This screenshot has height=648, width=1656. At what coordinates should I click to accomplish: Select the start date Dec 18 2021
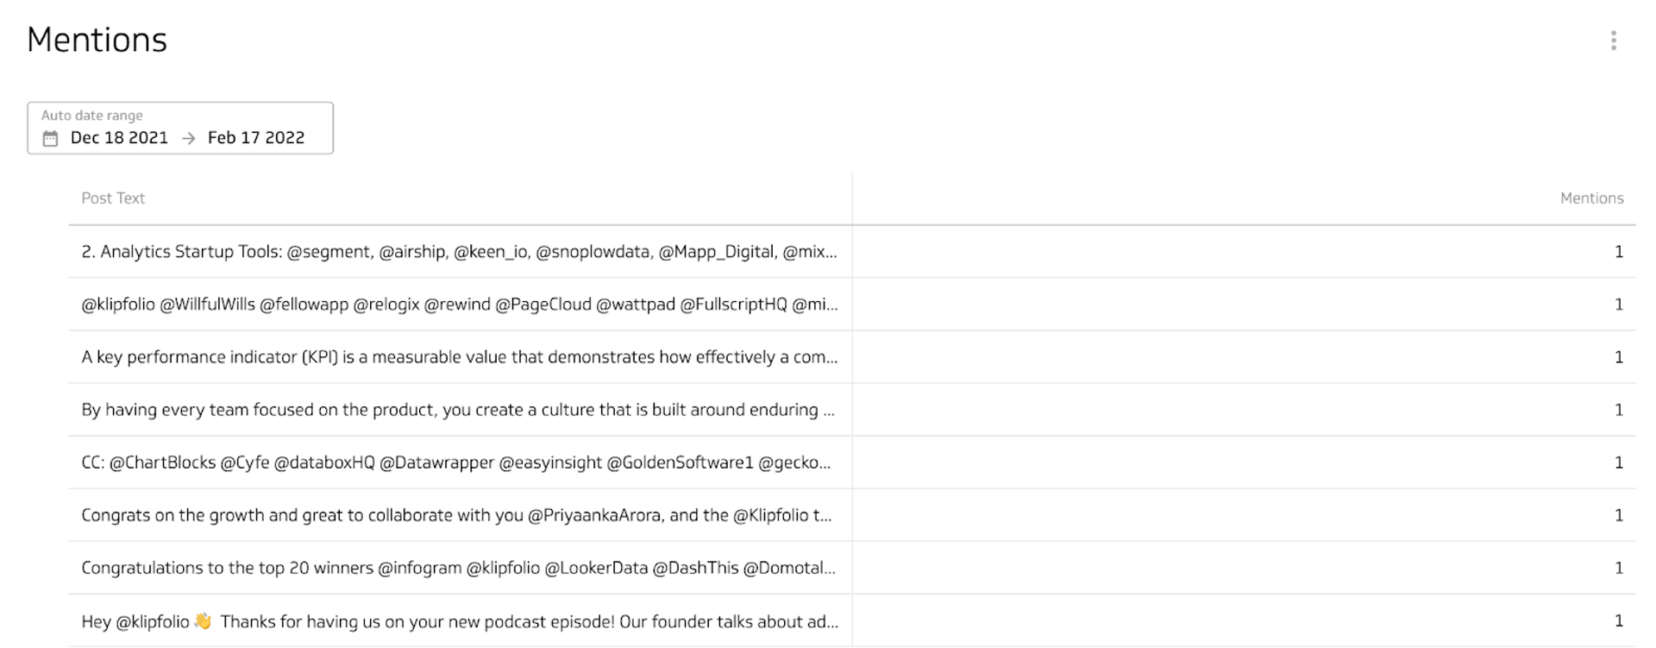tap(119, 136)
